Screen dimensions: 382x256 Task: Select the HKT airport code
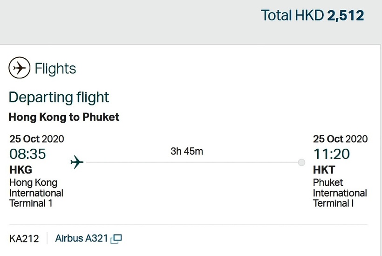pyautogui.click(x=324, y=170)
